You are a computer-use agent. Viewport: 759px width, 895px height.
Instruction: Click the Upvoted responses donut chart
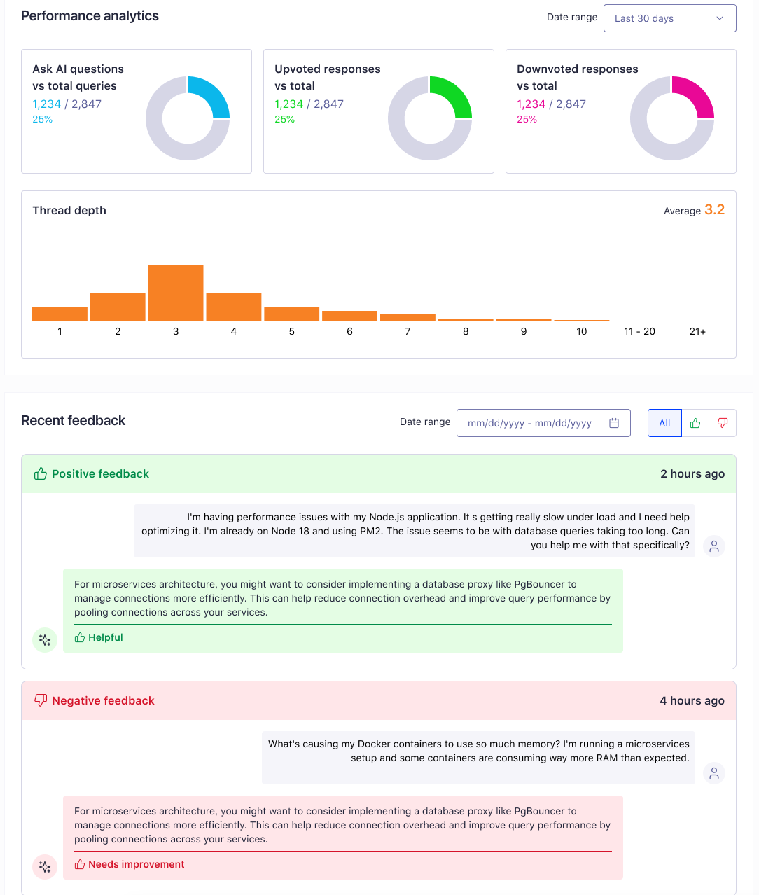[x=430, y=118]
